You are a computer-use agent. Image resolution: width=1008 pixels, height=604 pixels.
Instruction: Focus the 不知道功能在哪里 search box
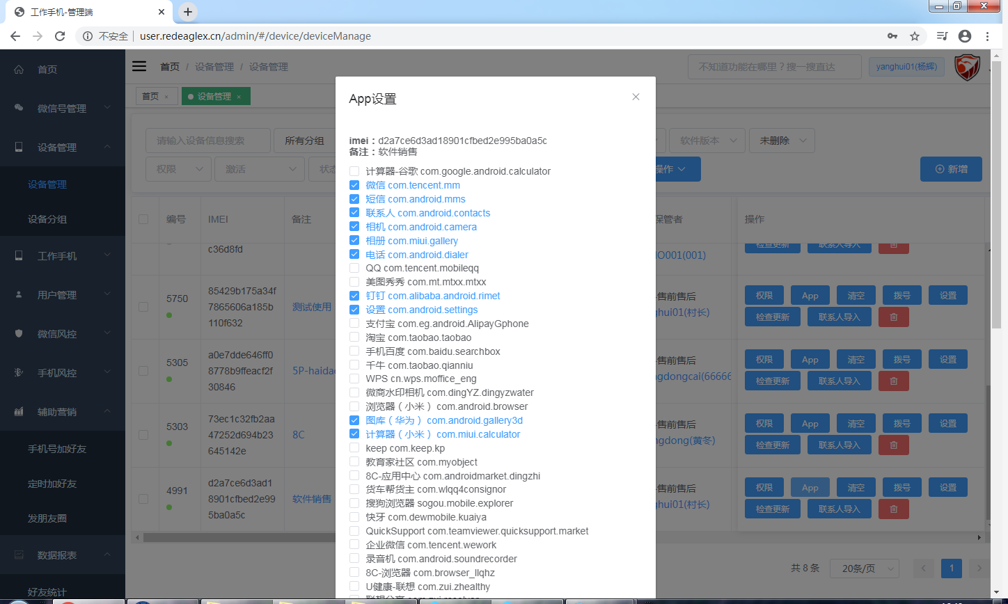(x=775, y=67)
